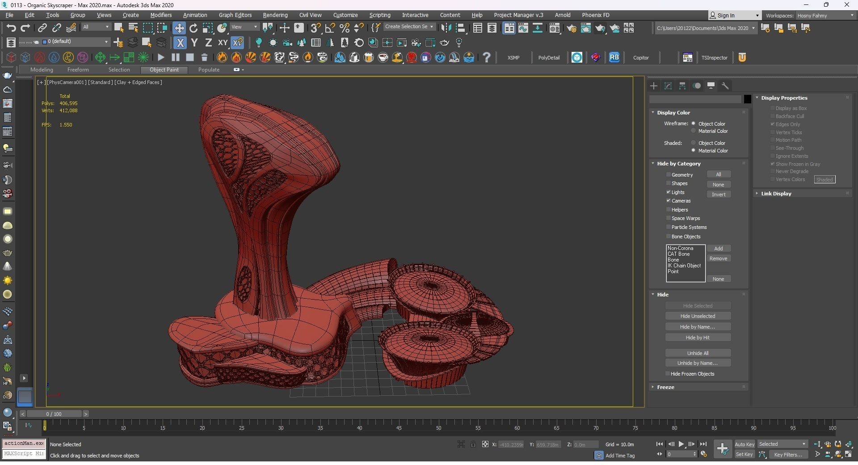Open the View reference coordinate dropdown
This screenshot has width=858, height=465.
click(244, 27)
